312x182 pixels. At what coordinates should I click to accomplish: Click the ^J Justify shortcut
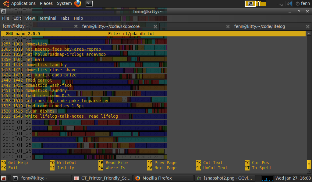pyautogui.click(x=62, y=168)
